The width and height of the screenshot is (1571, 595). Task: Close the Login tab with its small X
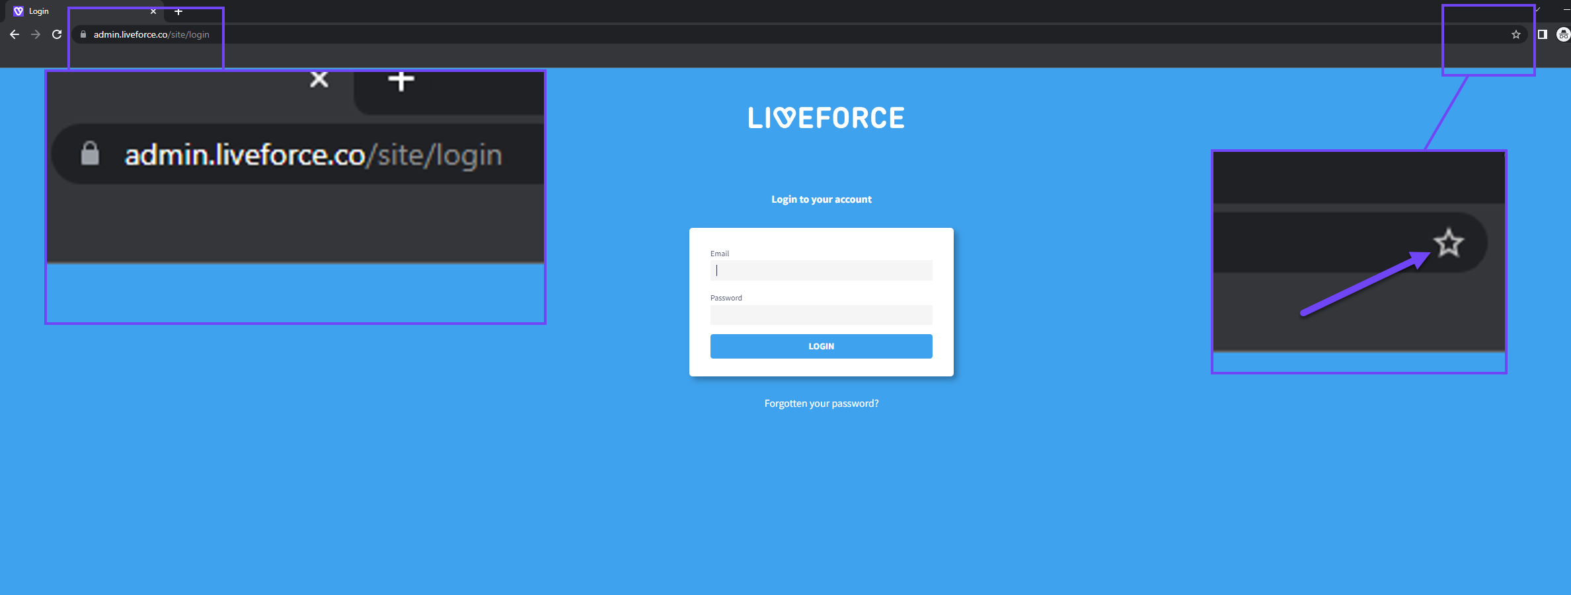pyautogui.click(x=153, y=11)
